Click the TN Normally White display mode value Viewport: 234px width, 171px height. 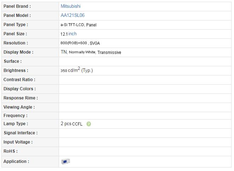[91, 52]
